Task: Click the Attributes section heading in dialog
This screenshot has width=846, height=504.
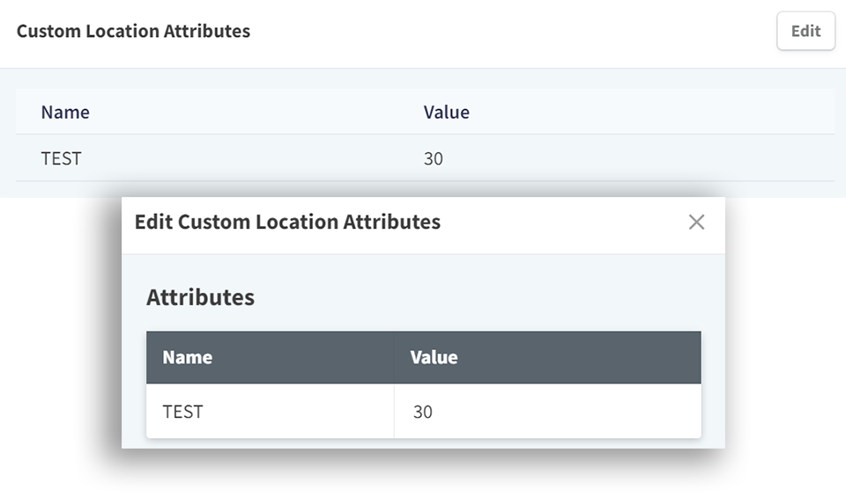Action: coord(200,297)
